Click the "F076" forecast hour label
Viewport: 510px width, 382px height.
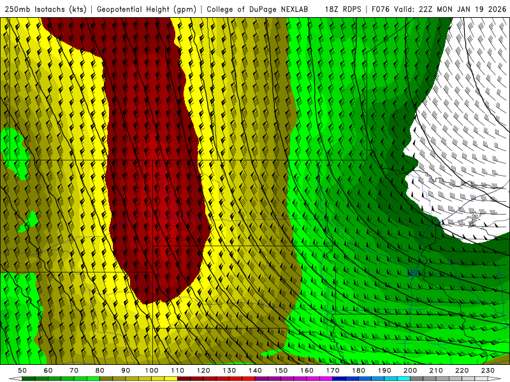tap(380, 10)
